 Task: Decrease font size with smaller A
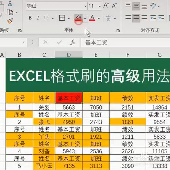pos(114,5)
